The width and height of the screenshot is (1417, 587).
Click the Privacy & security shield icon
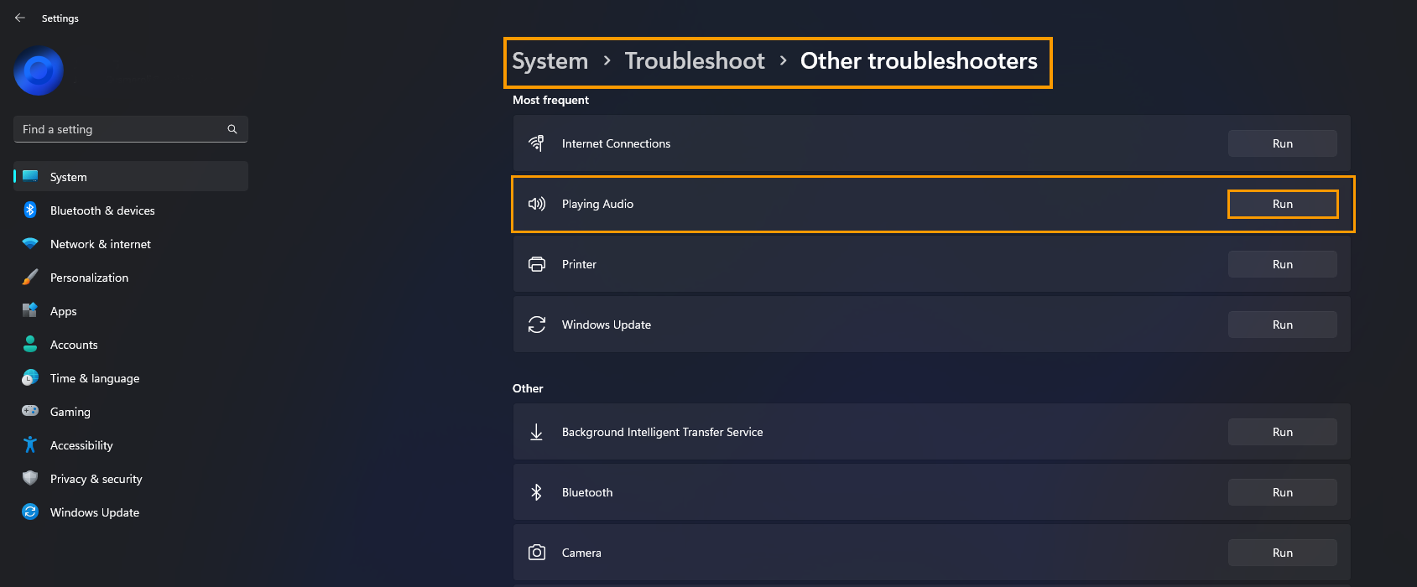point(30,478)
